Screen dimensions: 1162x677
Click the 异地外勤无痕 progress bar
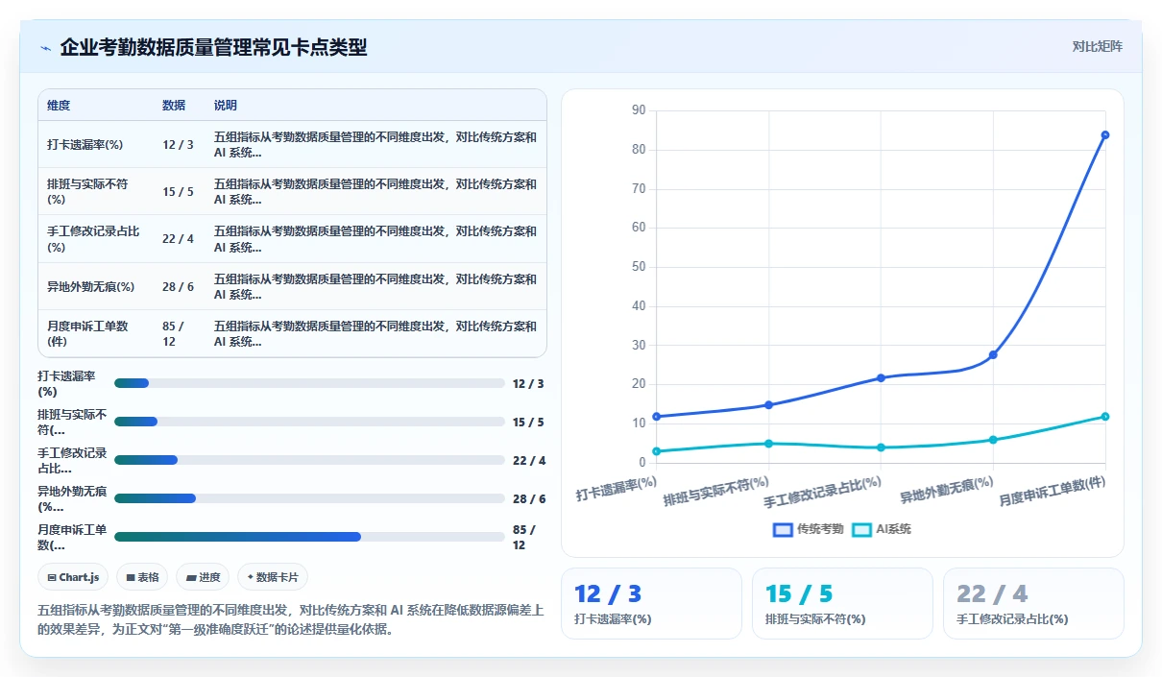coord(309,498)
